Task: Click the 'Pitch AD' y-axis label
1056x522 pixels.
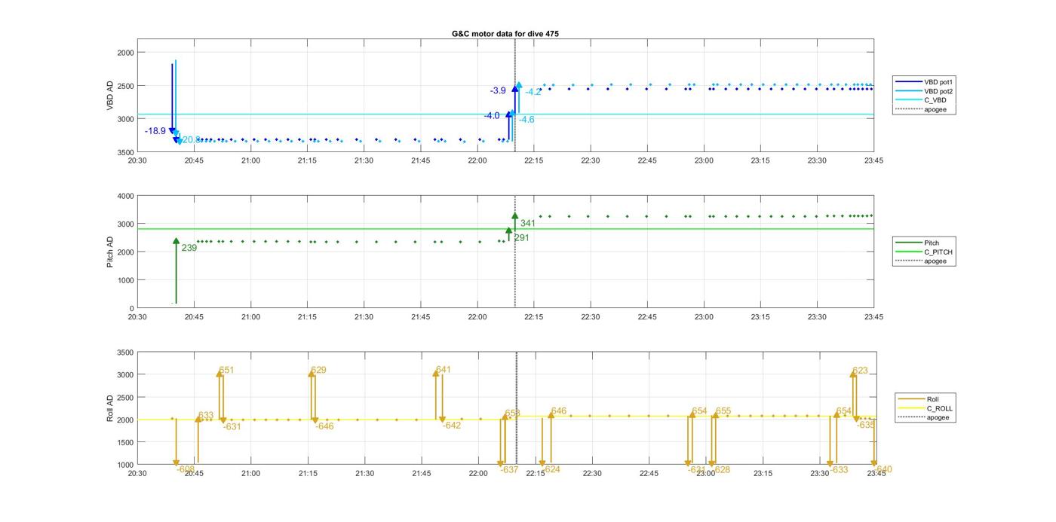Action: point(110,252)
